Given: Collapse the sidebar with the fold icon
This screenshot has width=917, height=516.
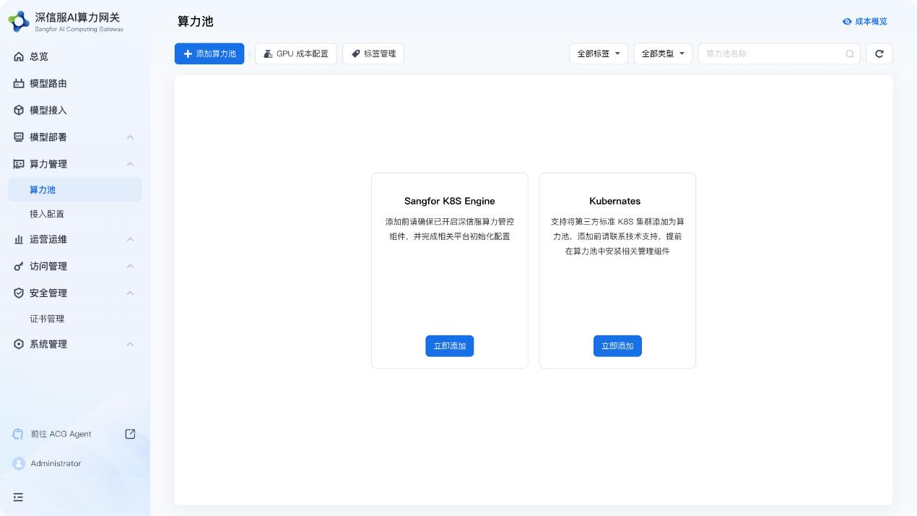Looking at the screenshot, I should tap(18, 497).
